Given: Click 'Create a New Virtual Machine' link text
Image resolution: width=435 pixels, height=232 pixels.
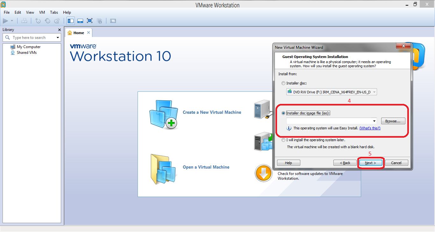Looking at the screenshot, I should [212, 112].
